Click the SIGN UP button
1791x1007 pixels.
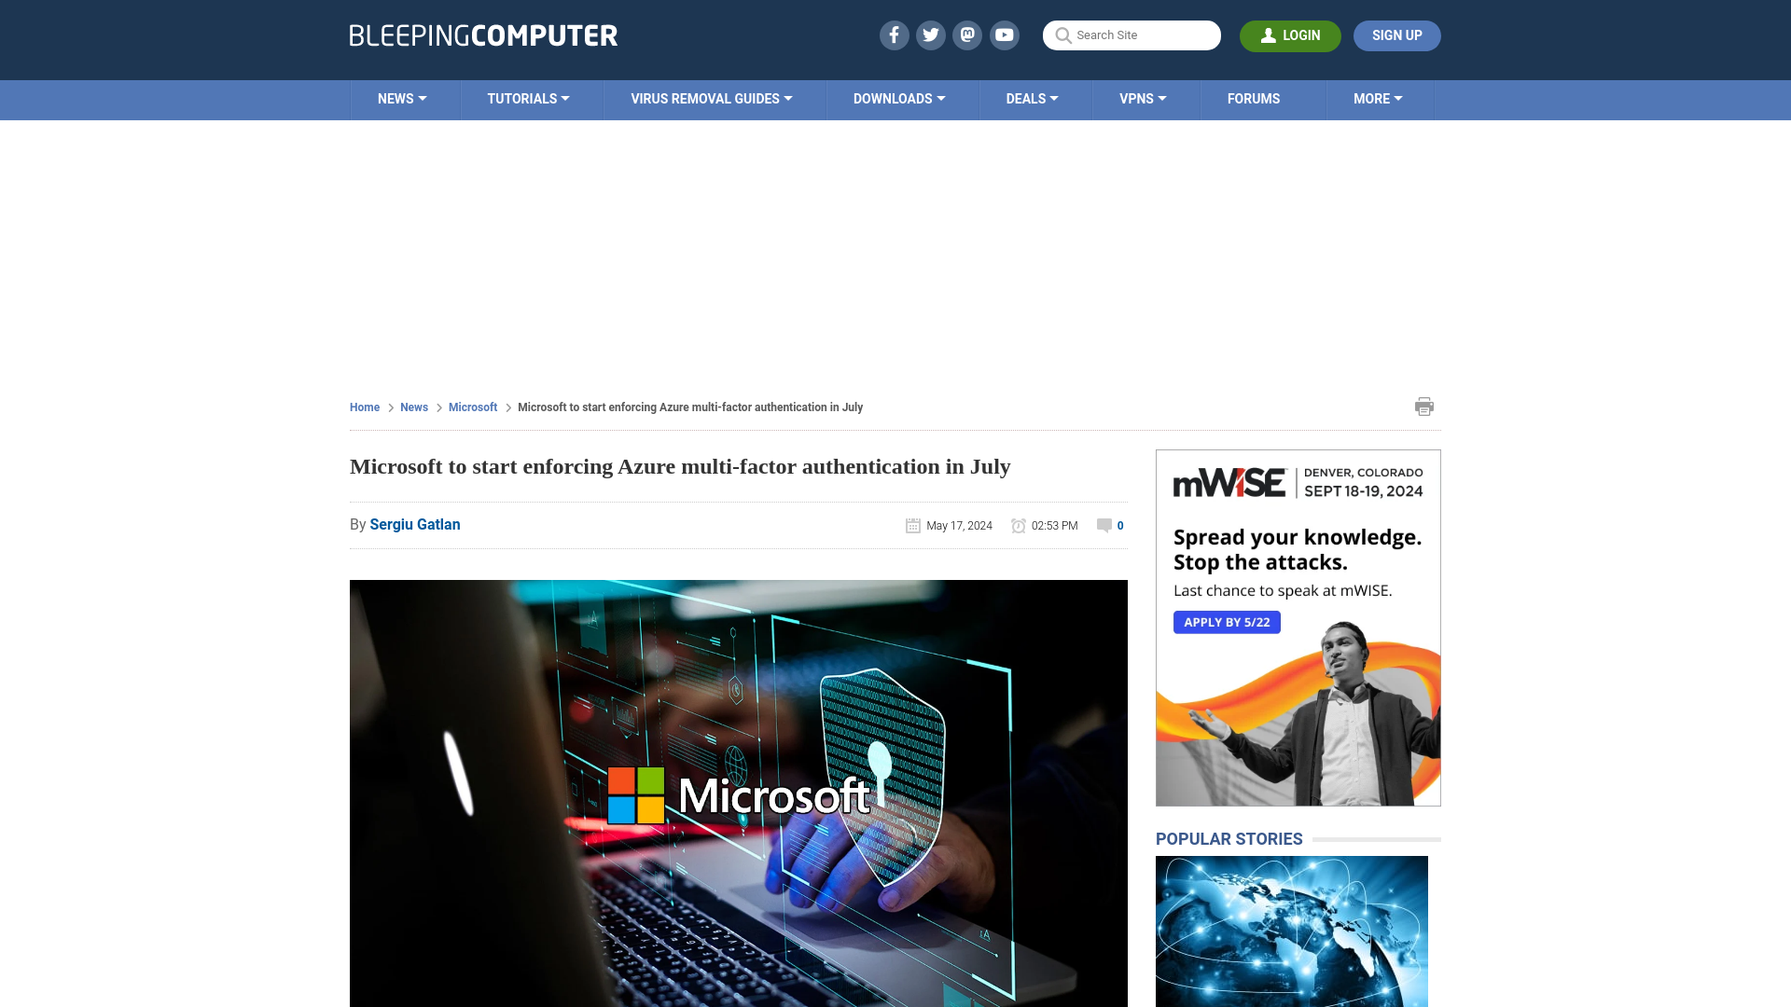pos(1396,34)
